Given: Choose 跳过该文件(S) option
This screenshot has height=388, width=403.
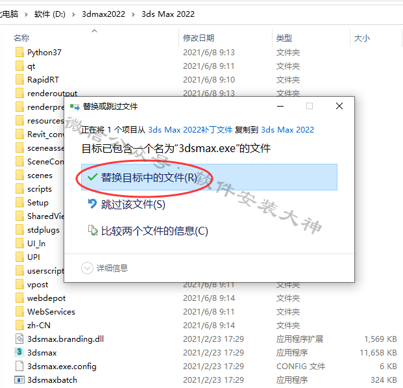Looking at the screenshot, I should (x=133, y=205).
